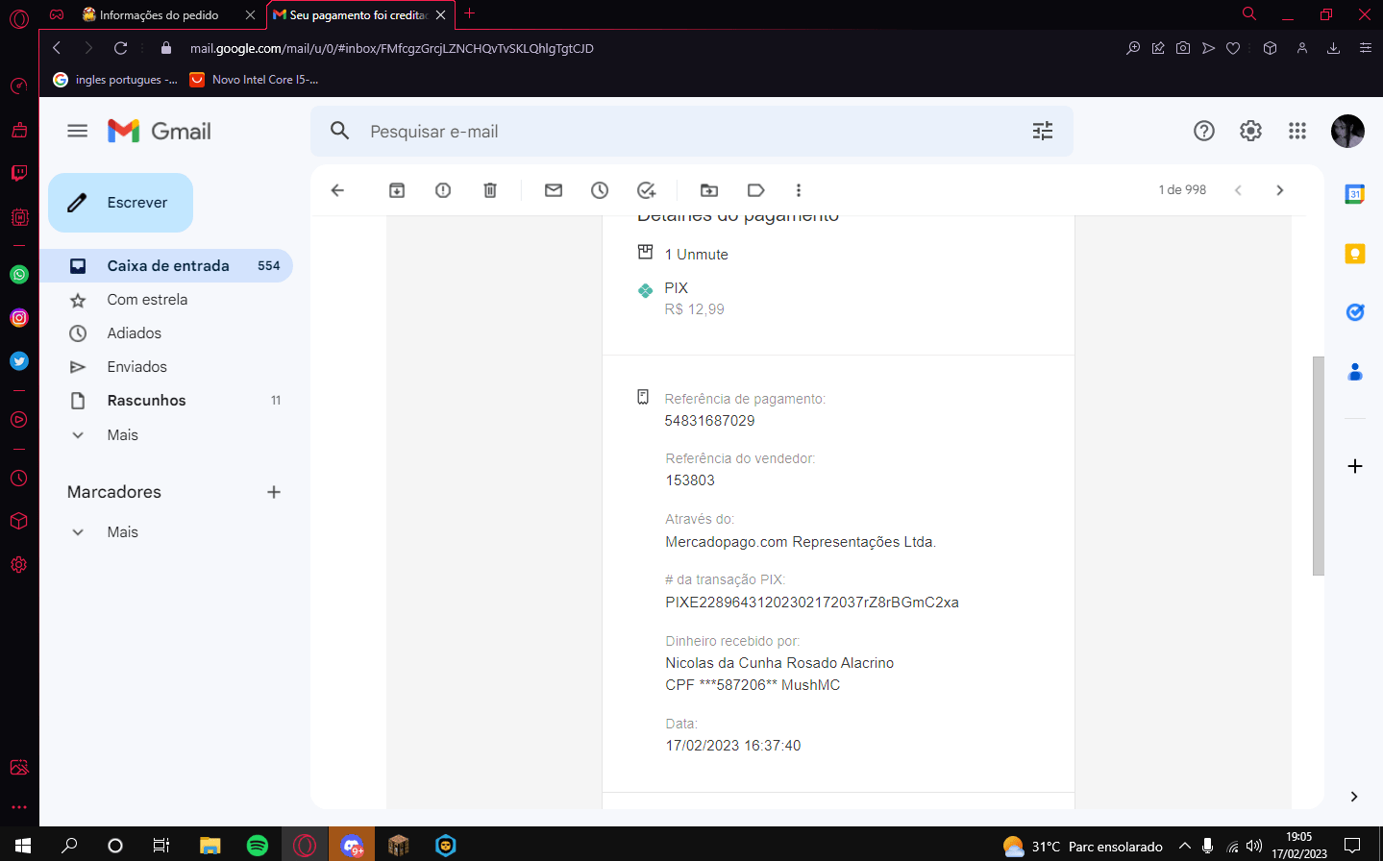Go back to inbox arrow
This screenshot has height=861, width=1383.
pos(337,190)
